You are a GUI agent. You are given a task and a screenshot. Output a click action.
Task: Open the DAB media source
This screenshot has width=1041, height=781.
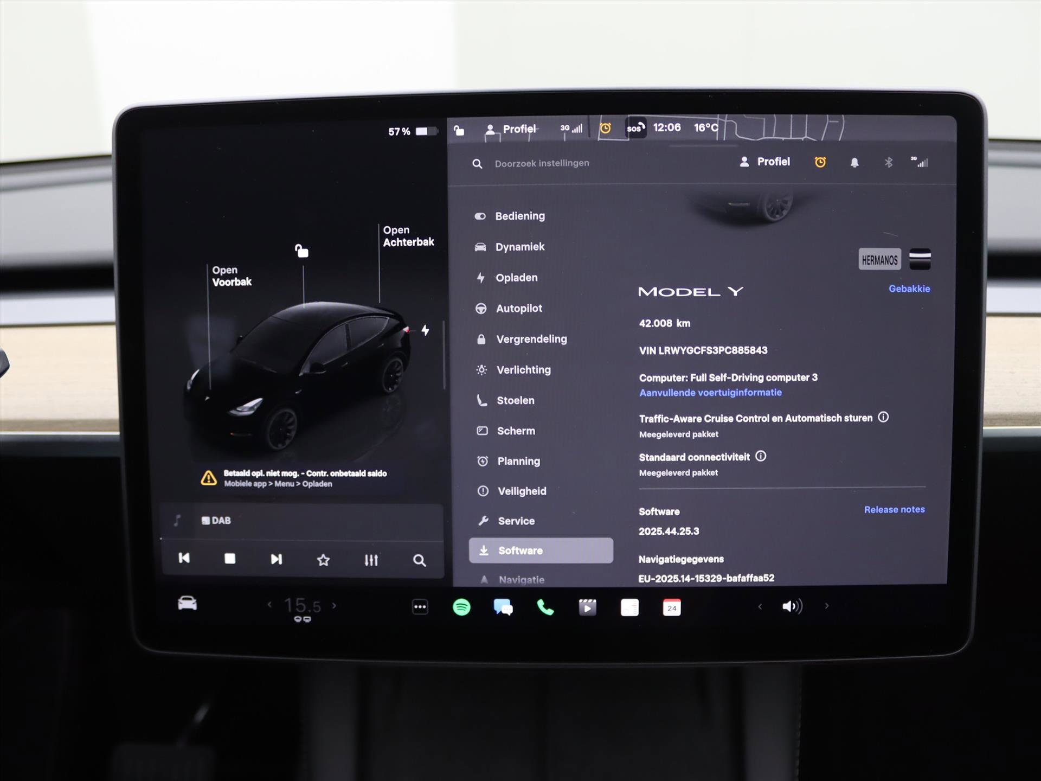coord(216,521)
